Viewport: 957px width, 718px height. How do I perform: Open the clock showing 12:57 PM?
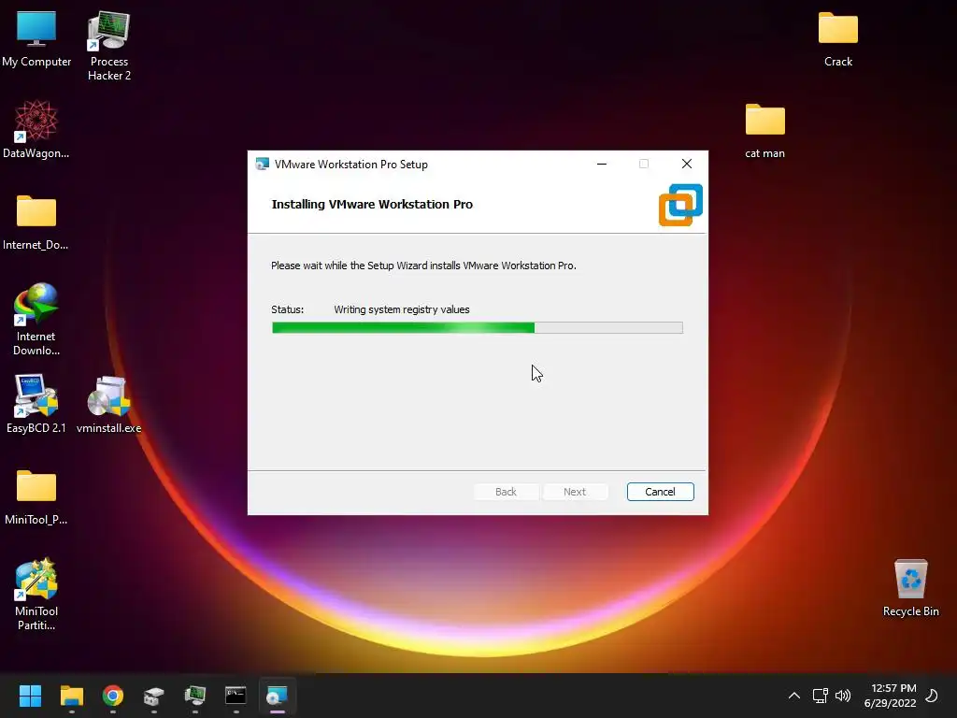pyautogui.click(x=891, y=696)
